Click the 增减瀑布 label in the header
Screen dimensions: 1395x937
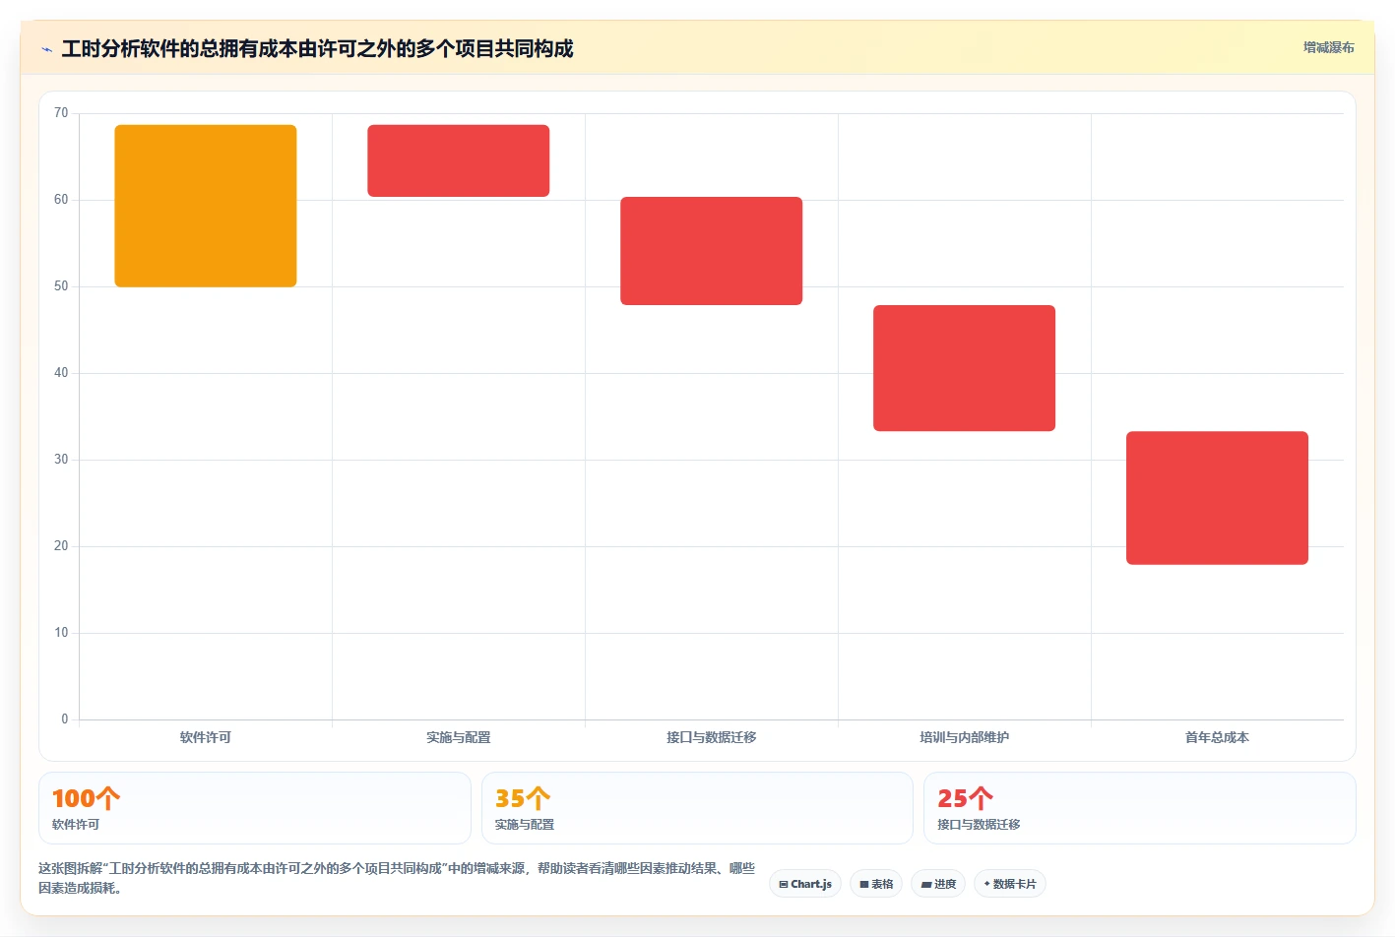click(x=1328, y=47)
